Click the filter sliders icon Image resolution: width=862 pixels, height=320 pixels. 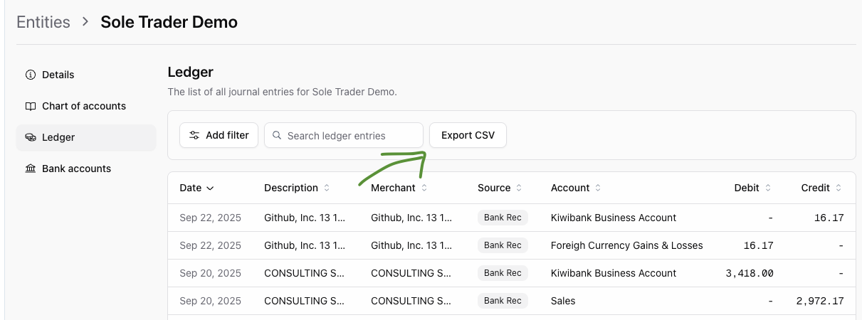(x=194, y=135)
